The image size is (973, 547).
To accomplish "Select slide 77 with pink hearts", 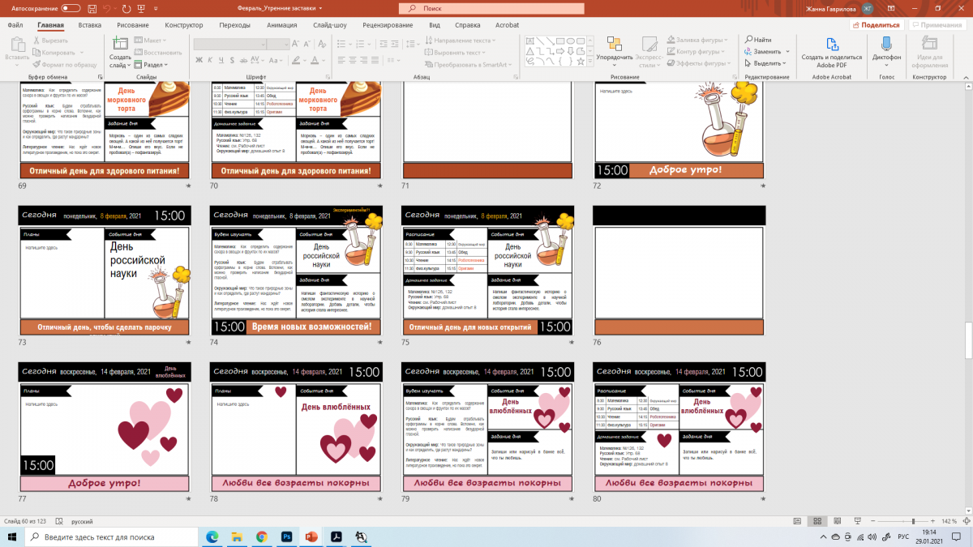I will point(105,428).
